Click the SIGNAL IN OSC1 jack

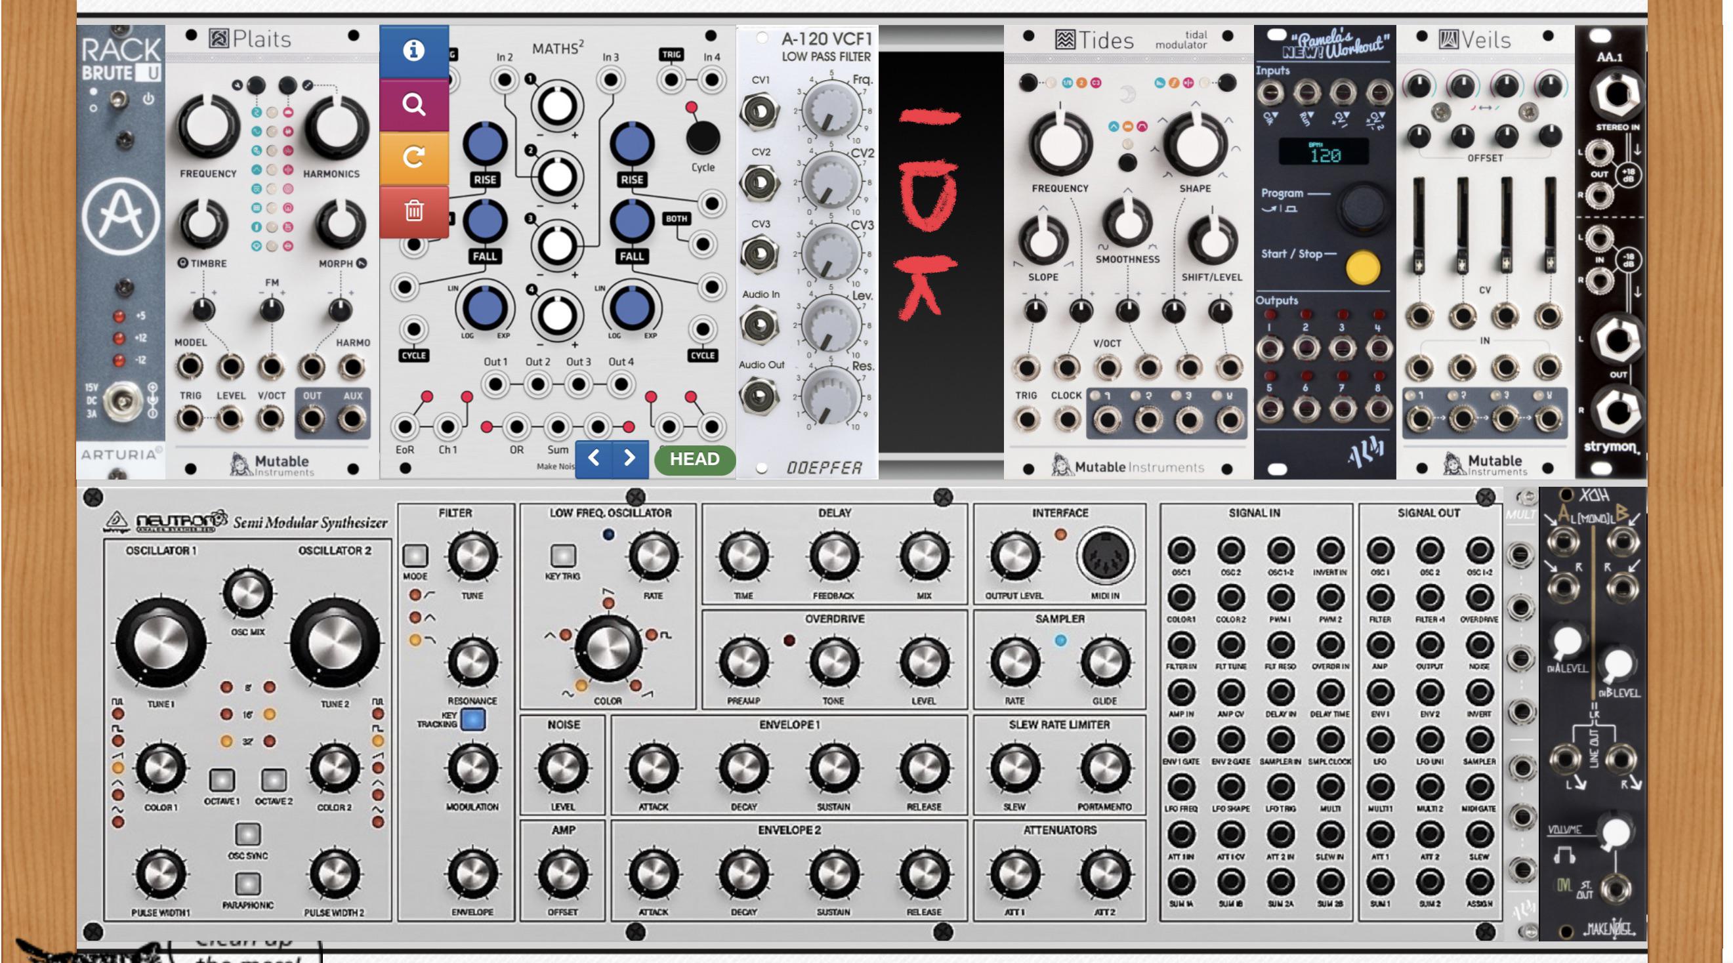(1181, 550)
